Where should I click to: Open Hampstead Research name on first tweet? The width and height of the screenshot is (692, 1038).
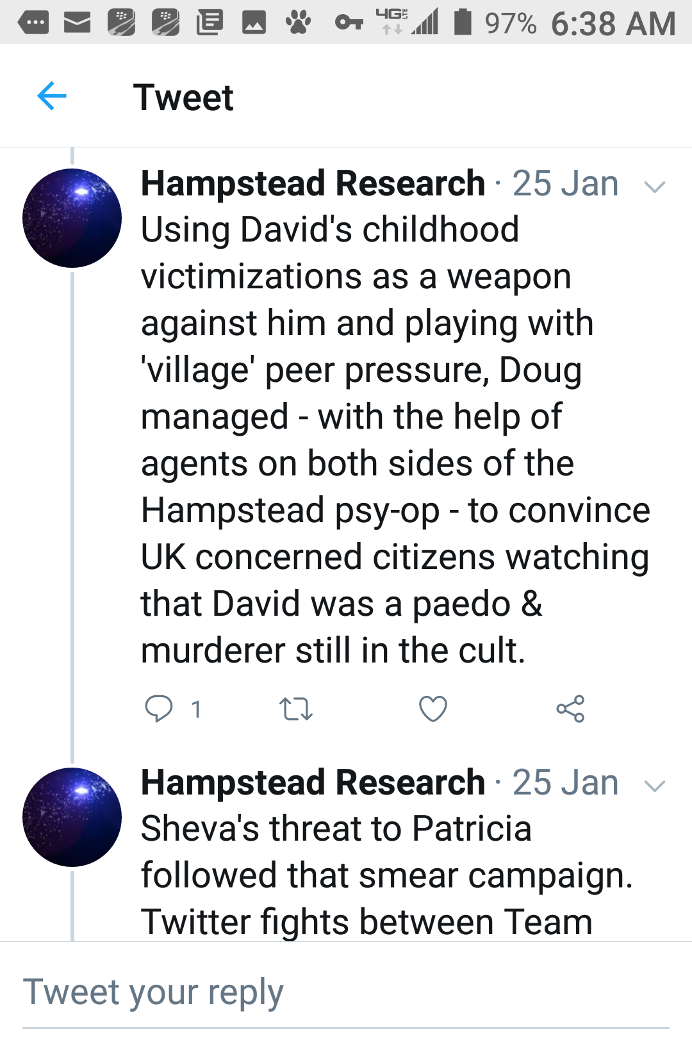(x=313, y=184)
